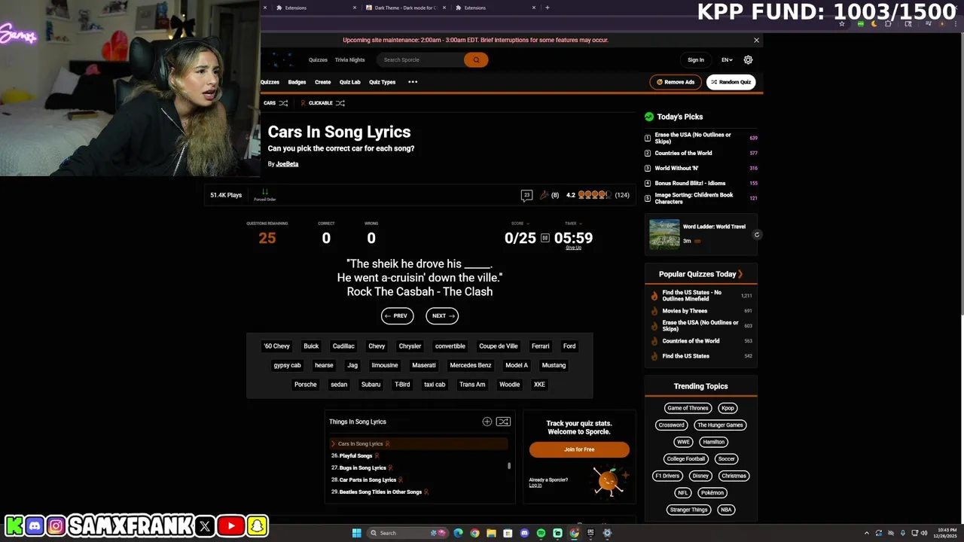Toggle the Dark Theme moon extension
Image resolution: width=964 pixels, height=542 pixels.
pyautogui.click(x=874, y=24)
